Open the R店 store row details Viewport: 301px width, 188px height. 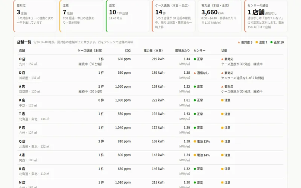[x=150, y=171]
